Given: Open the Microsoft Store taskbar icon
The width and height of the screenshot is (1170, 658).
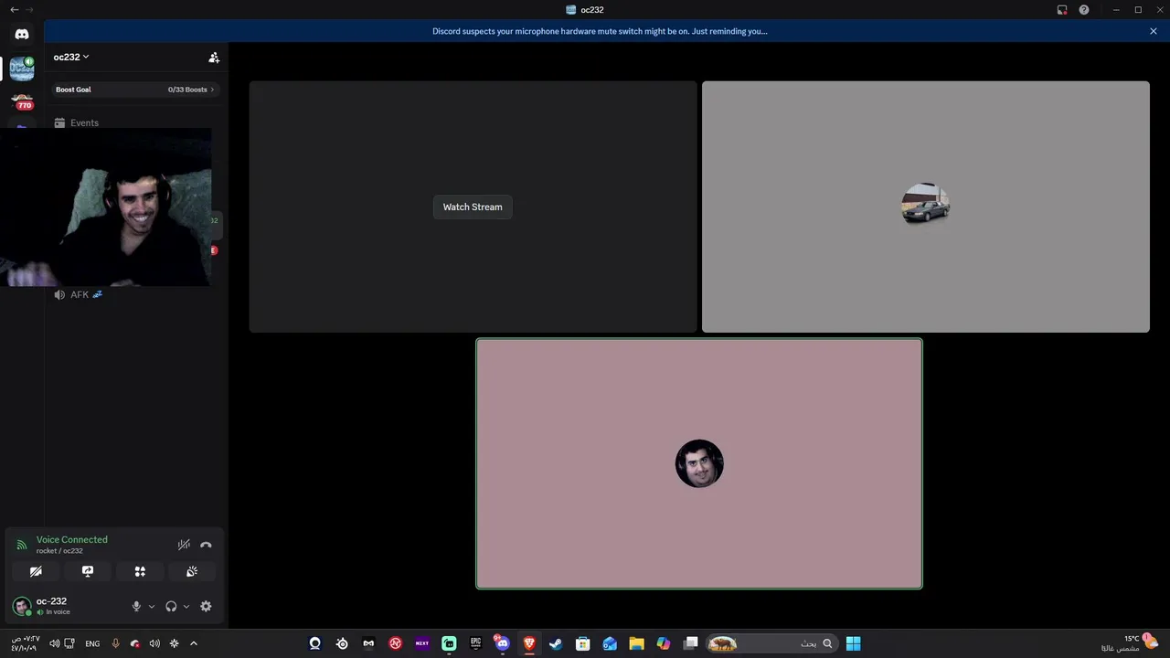Looking at the screenshot, I should 583,643.
